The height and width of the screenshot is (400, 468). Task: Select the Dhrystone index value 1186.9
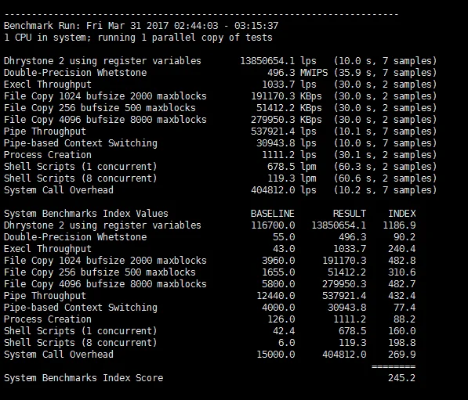point(399,225)
